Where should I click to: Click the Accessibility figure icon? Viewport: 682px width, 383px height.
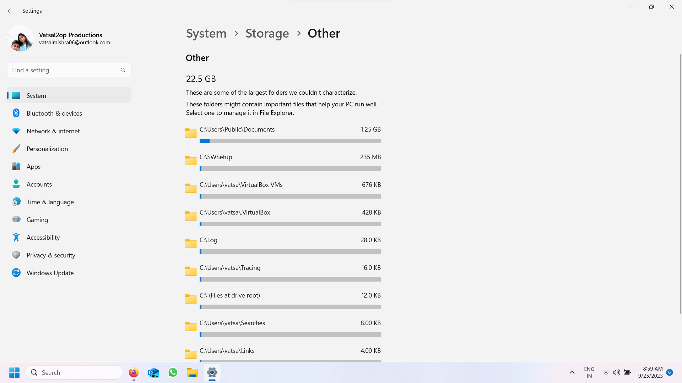(16, 237)
